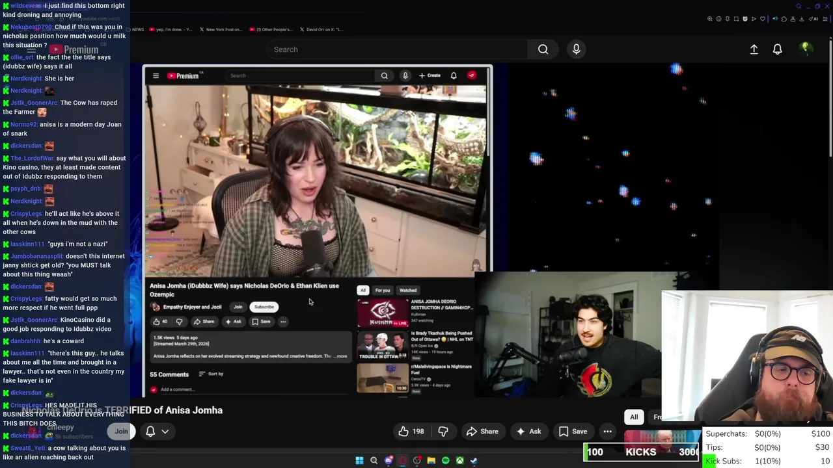Click inner Ask button
This screenshot has width=833, height=468.
click(233, 322)
